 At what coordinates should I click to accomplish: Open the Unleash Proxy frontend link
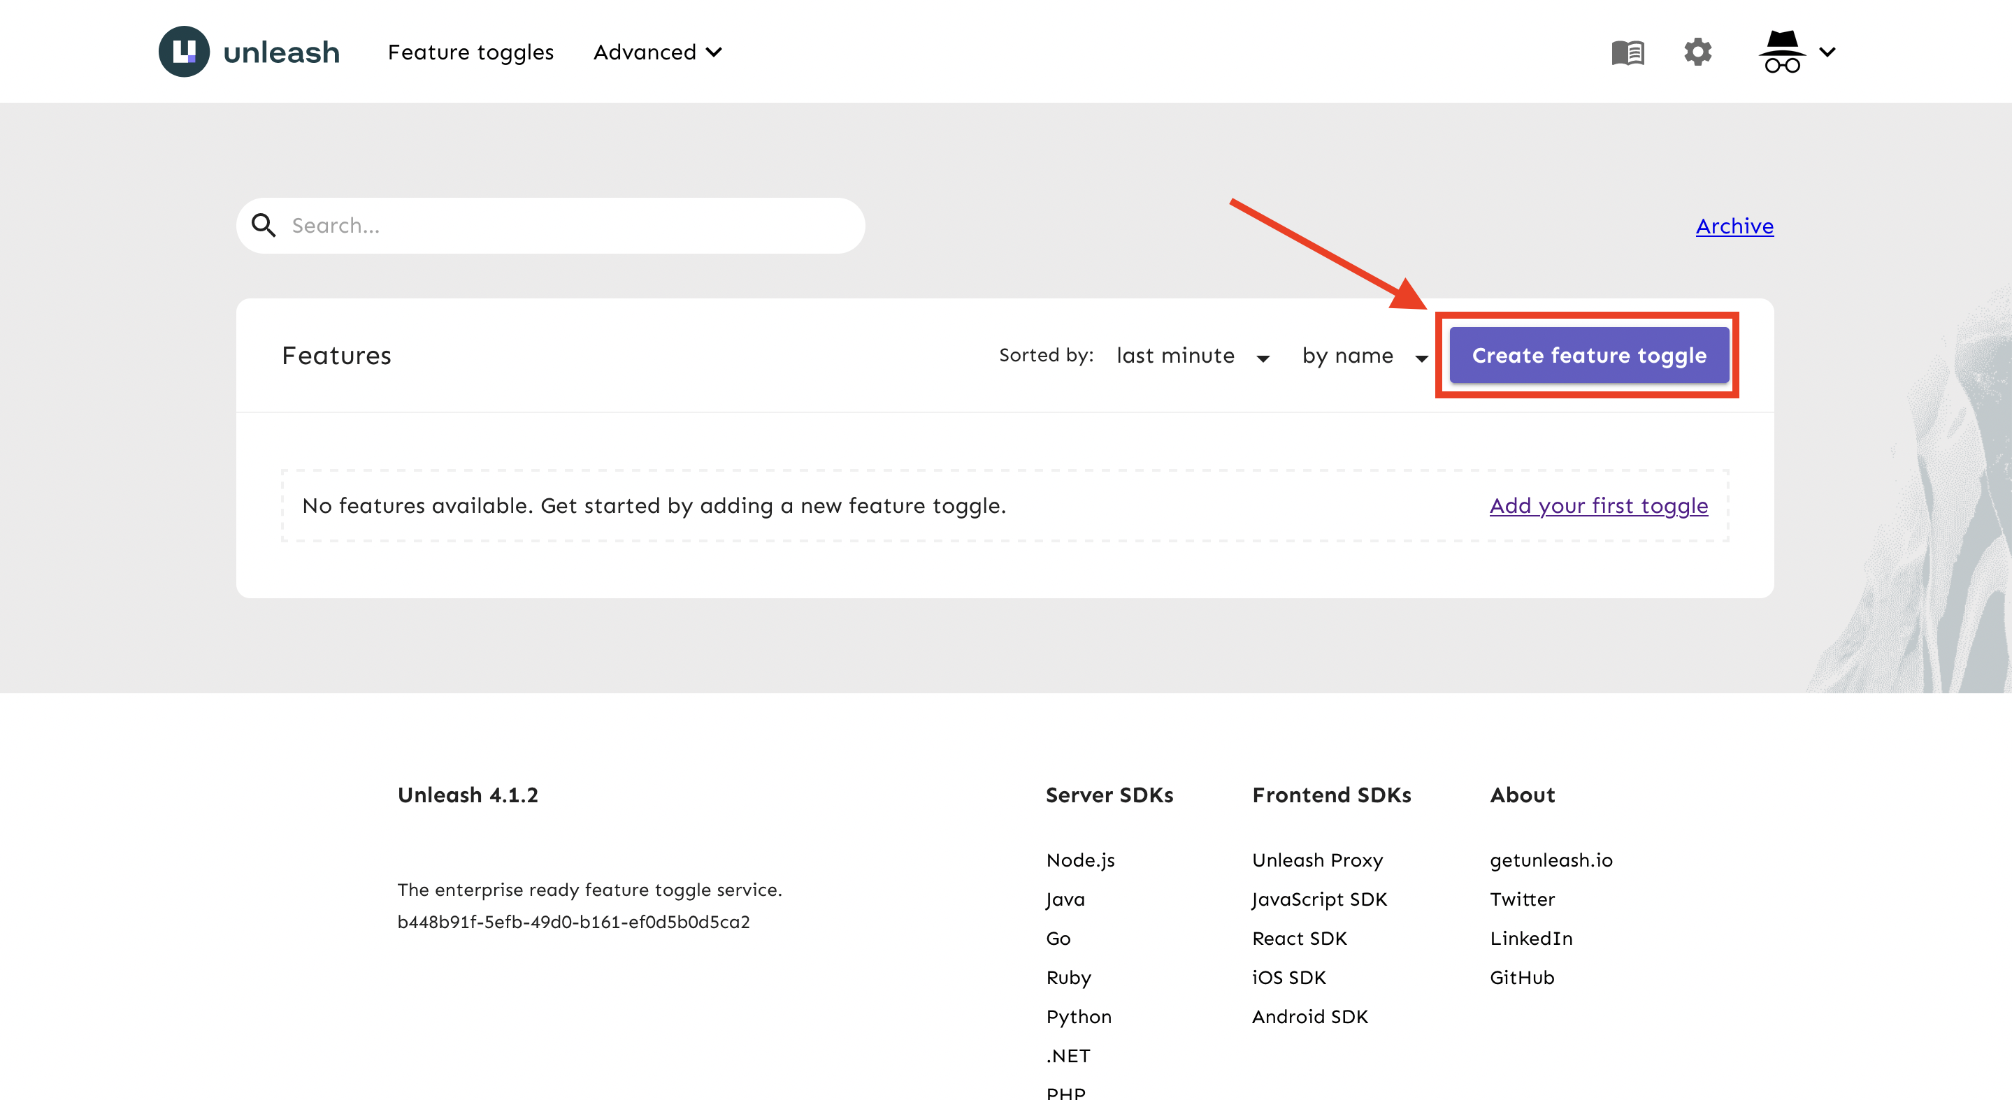pyautogui.click(x=1317, y=860)
